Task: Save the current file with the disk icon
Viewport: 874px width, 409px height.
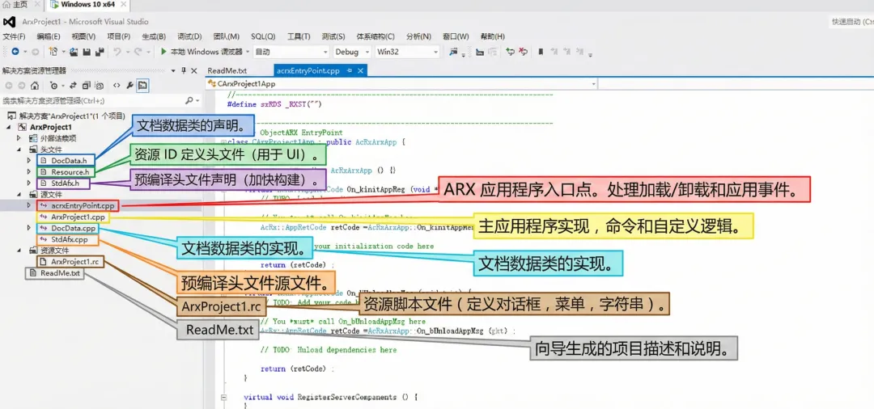Action: [87, 51]
